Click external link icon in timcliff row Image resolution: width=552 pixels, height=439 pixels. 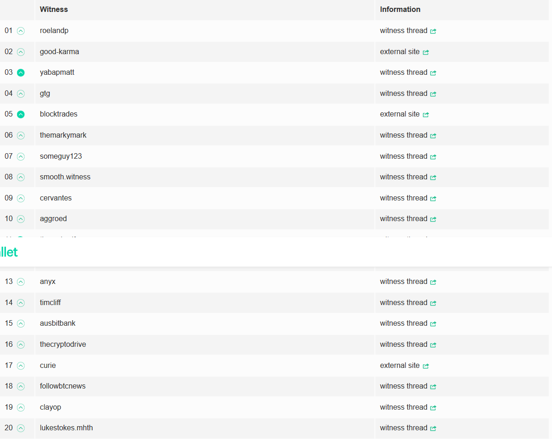coord(433,303)
